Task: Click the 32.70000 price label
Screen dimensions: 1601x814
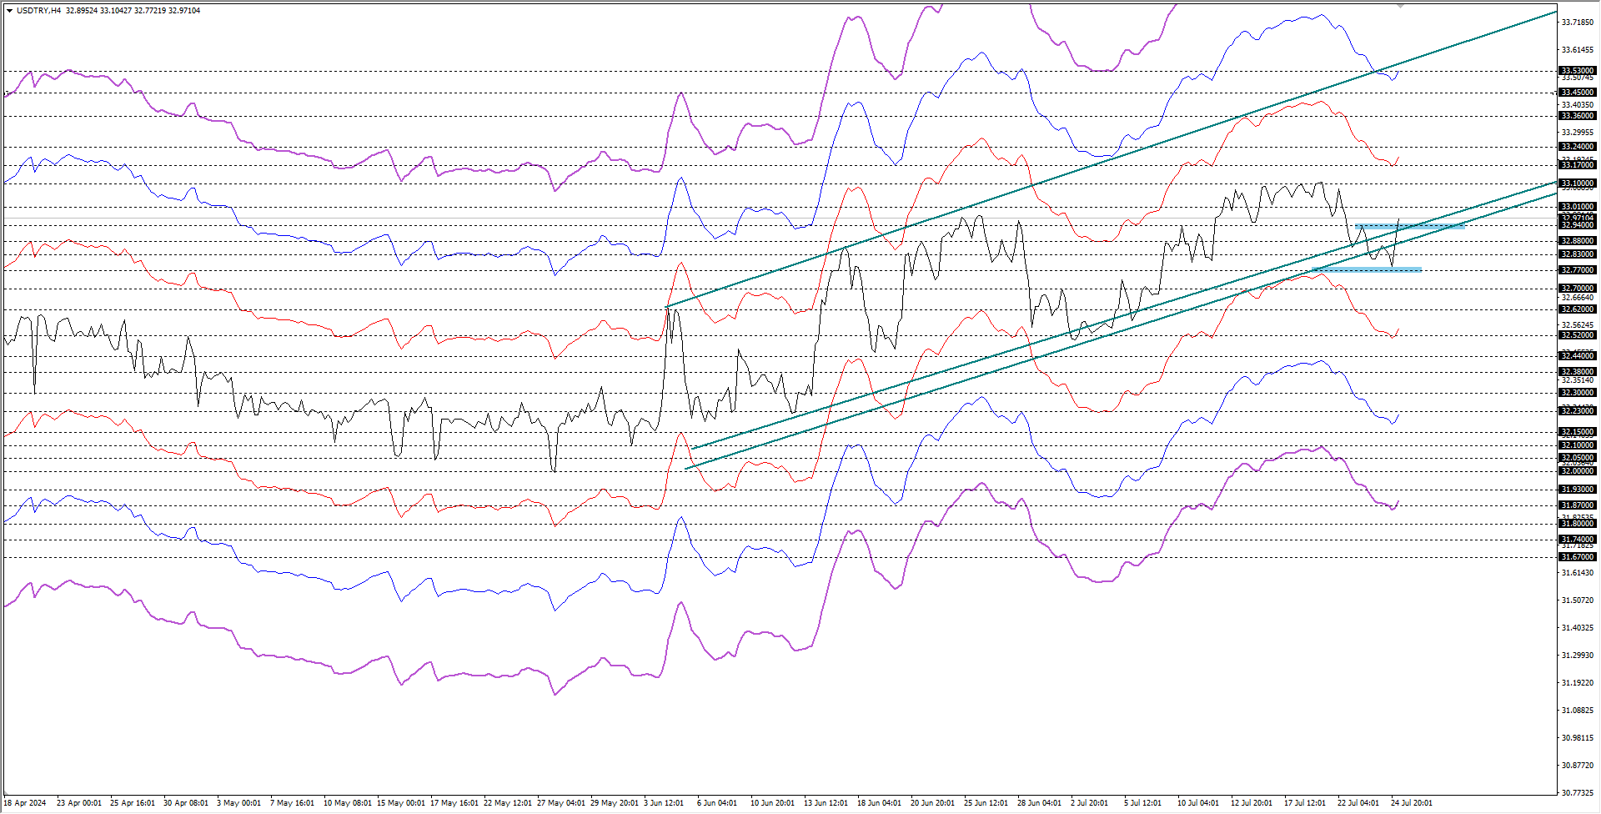Action: [1578, 289]
